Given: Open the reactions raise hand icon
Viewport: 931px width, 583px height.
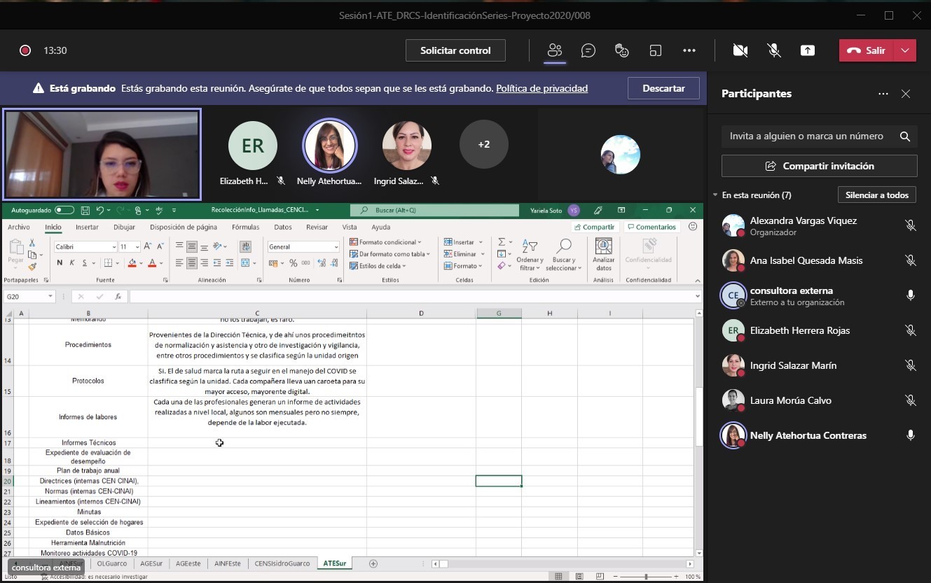Looking at the screenshot, I should [x=621, y=50].
